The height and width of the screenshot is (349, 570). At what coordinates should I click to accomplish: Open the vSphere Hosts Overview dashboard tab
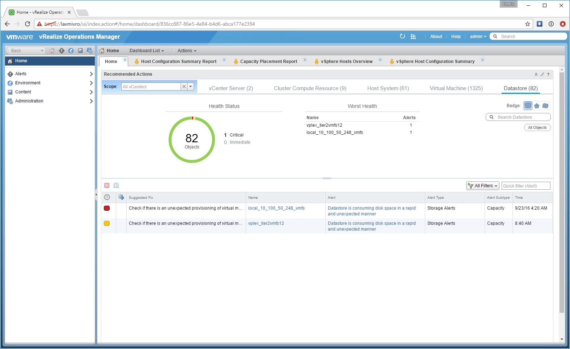tap(346, 62)
